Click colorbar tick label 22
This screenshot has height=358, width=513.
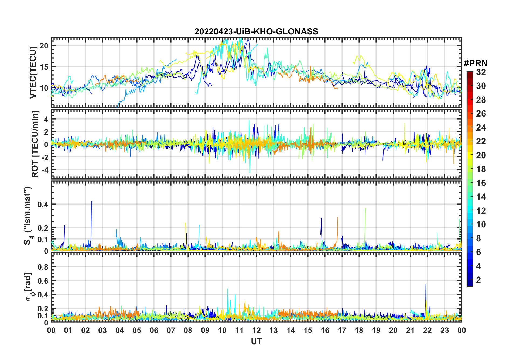(x=481, y=141)
